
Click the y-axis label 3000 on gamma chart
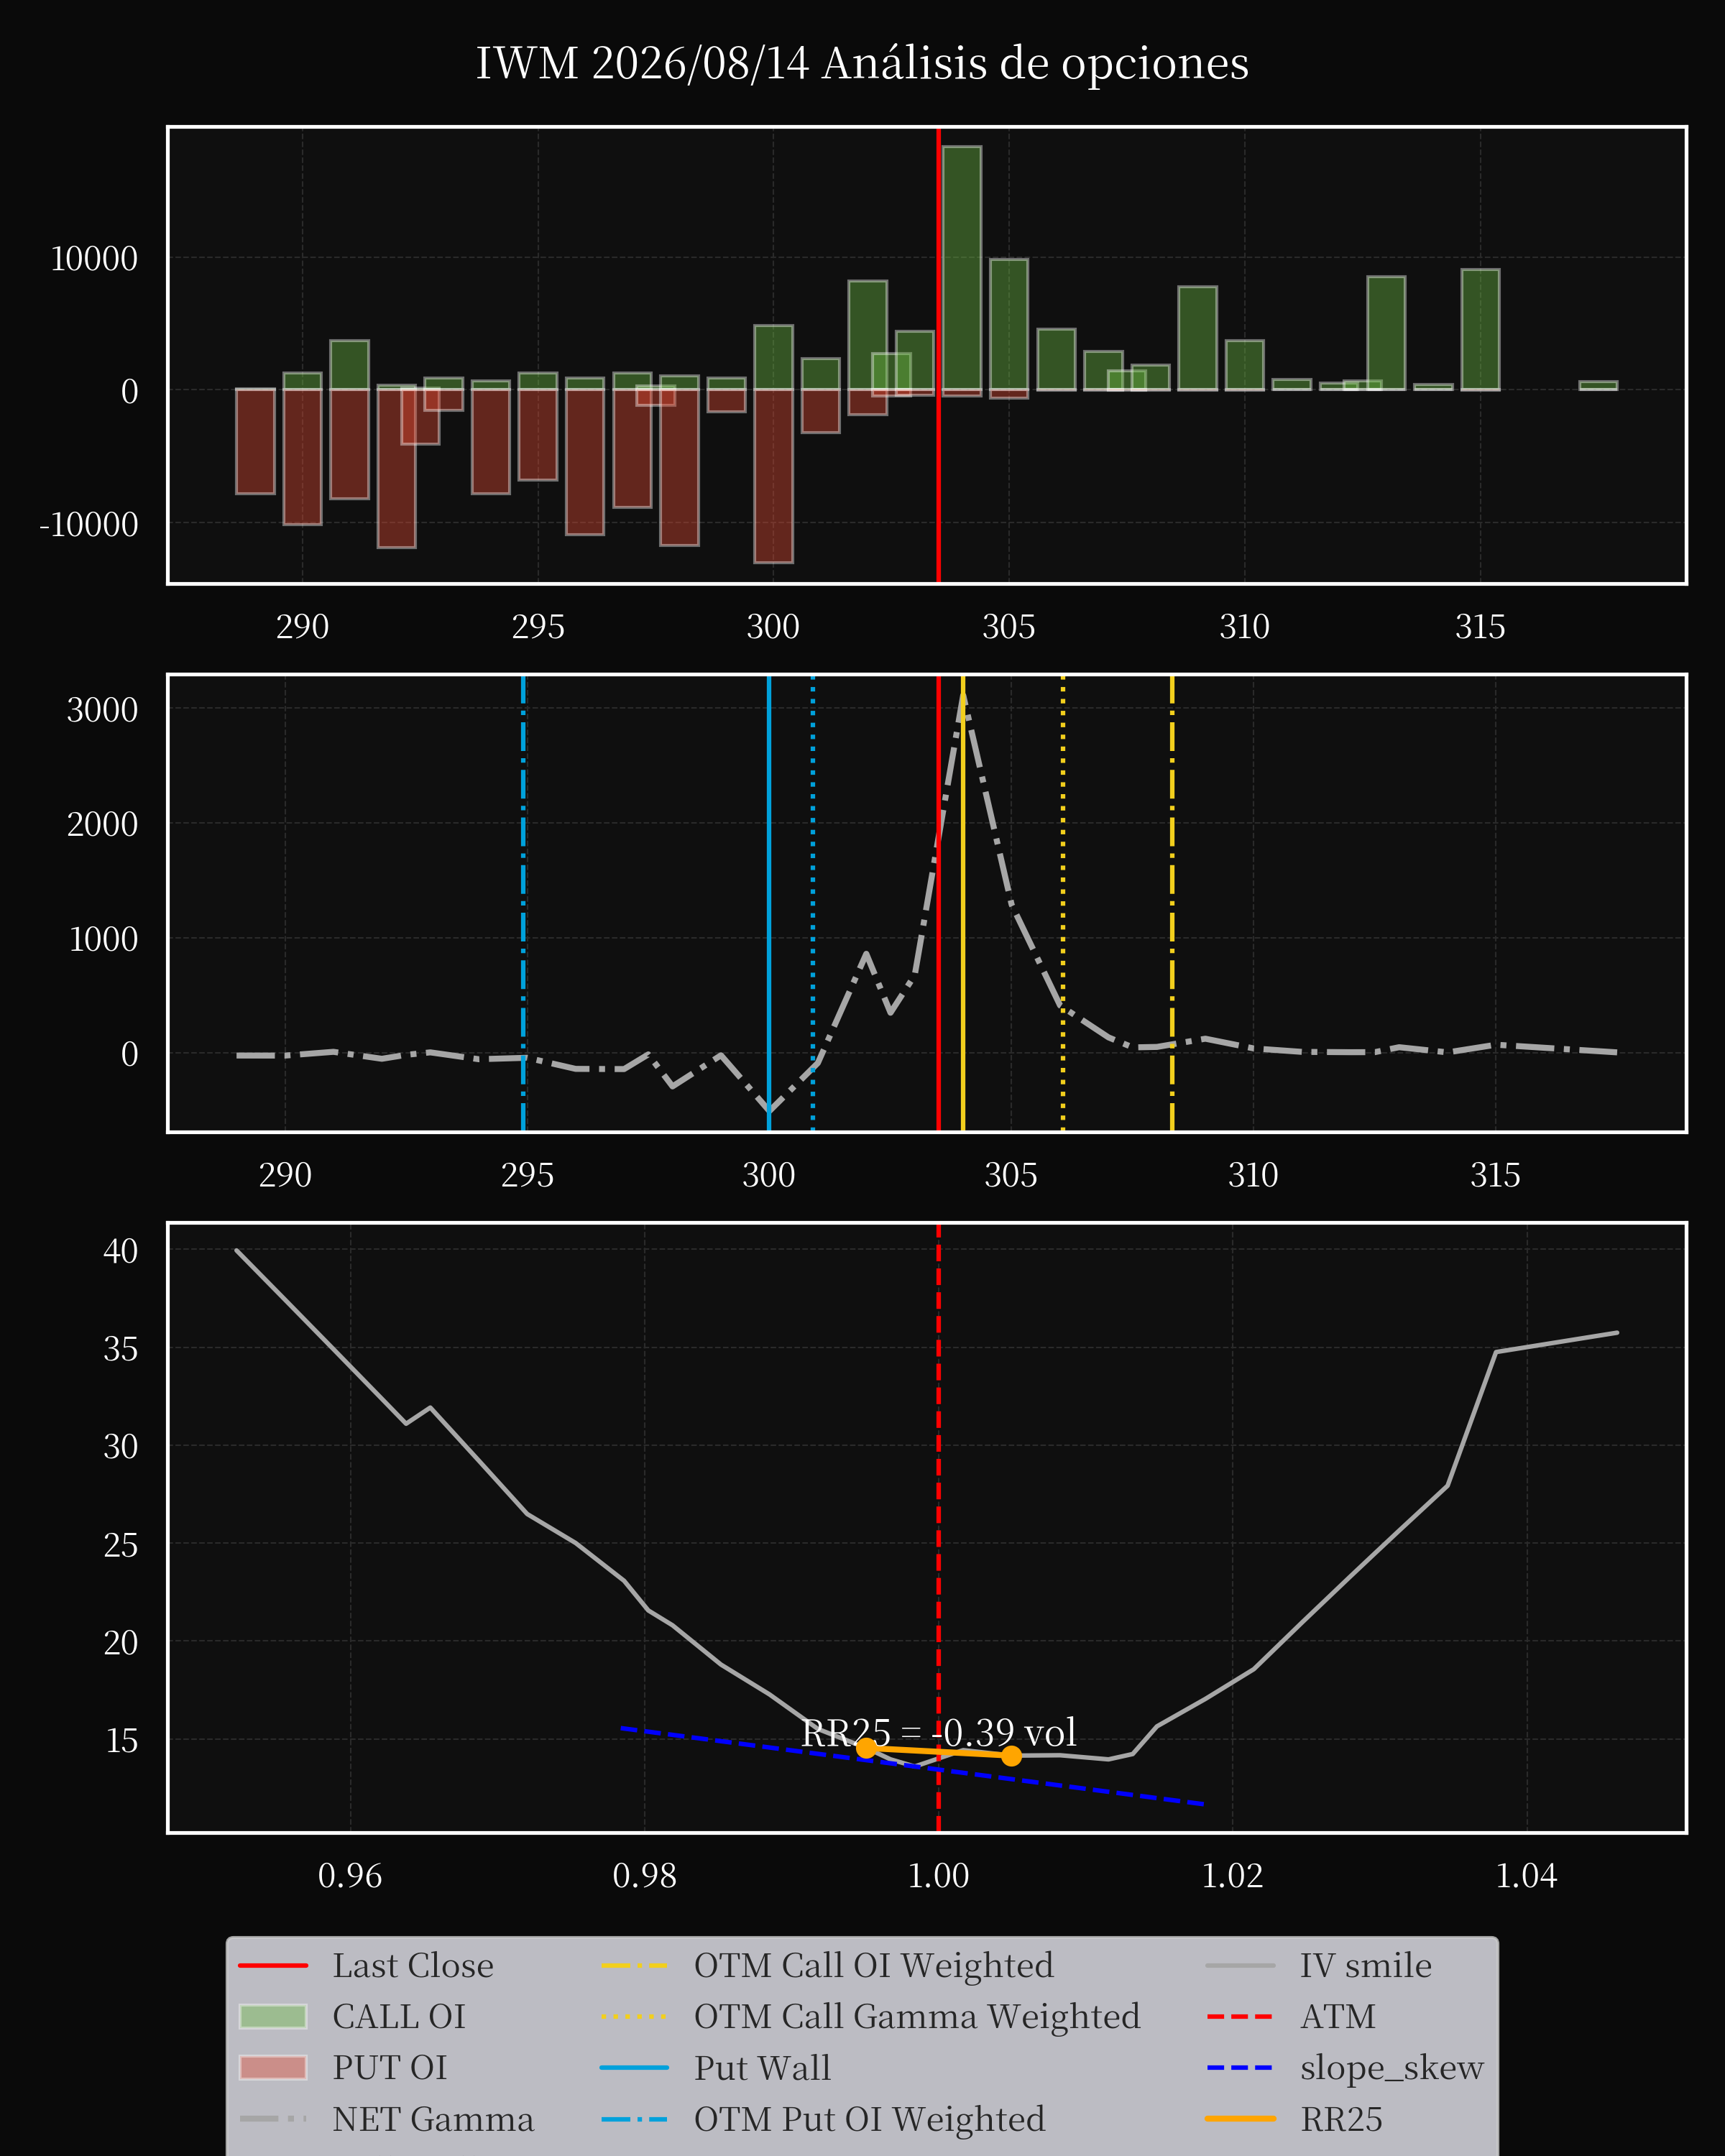point(102,710)
